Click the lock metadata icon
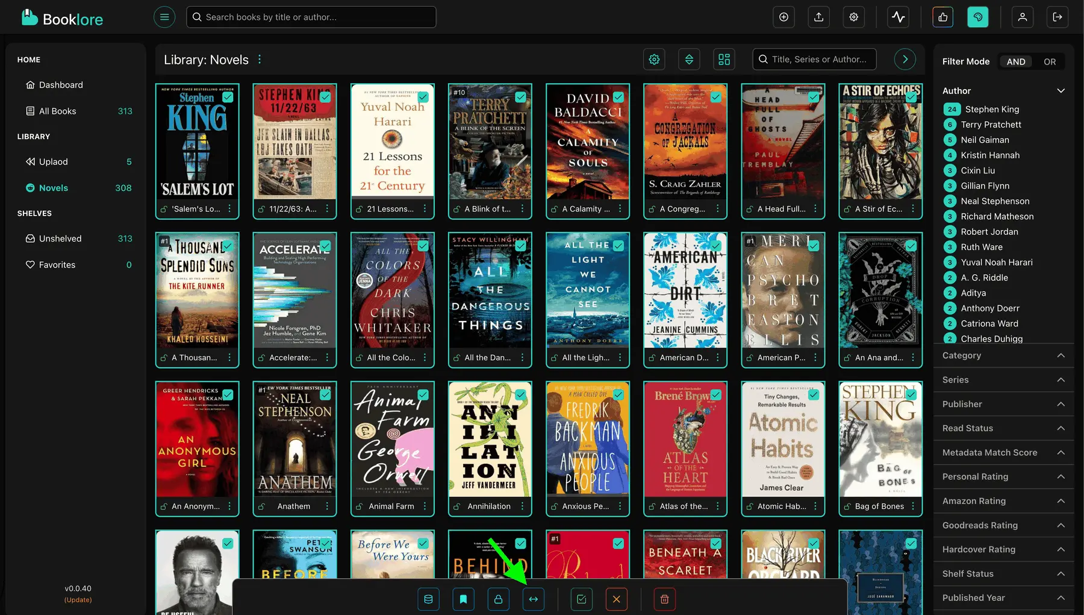Image resolution: width=1084 pixels, height=615 pixels. pos(499,599)
